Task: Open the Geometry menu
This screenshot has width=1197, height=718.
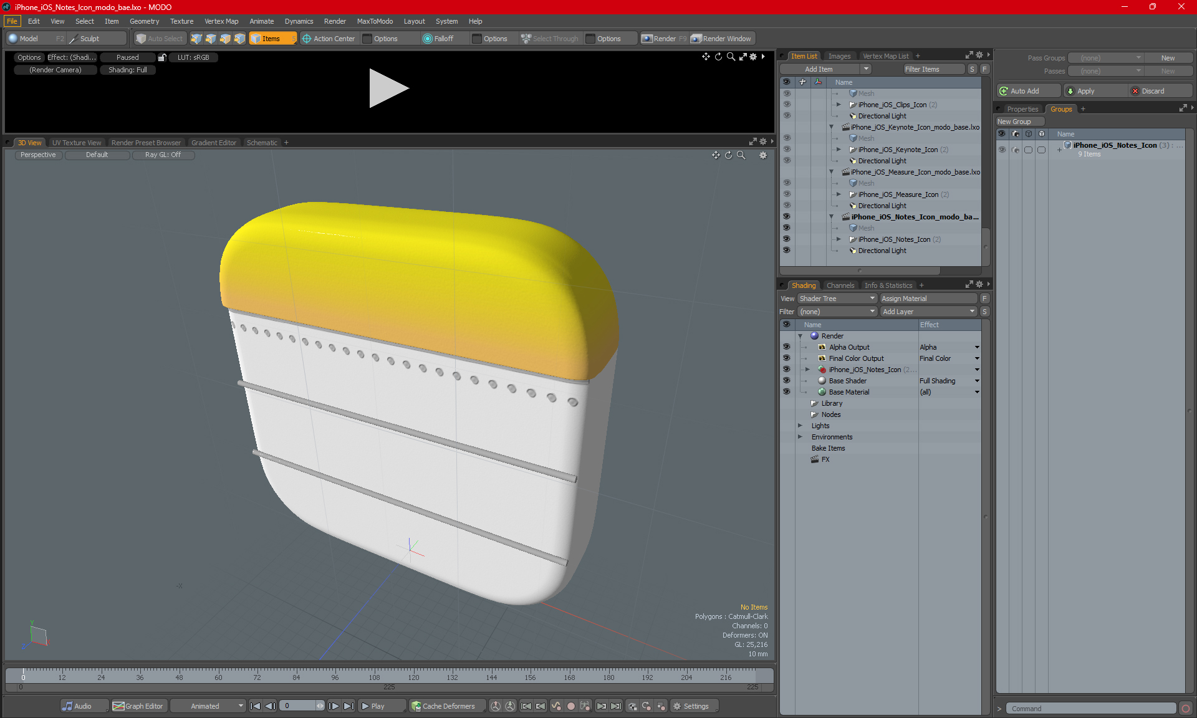Action: click(x=144, y=21)
